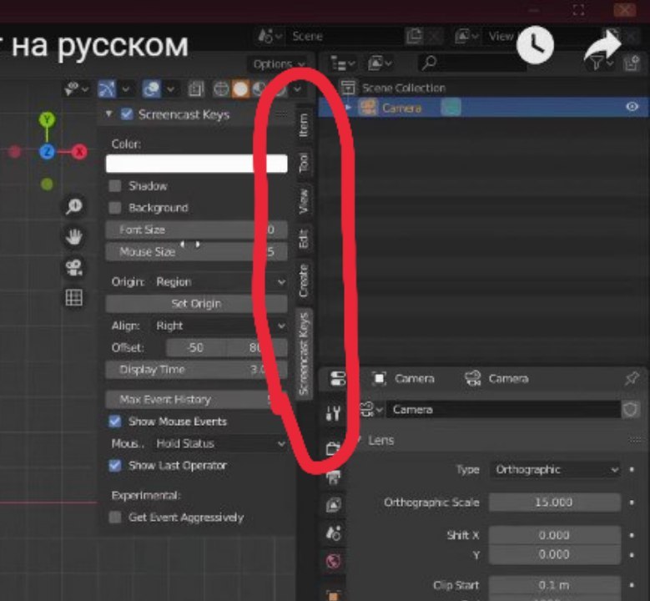Click the hand pan view icon

[74, 237]
